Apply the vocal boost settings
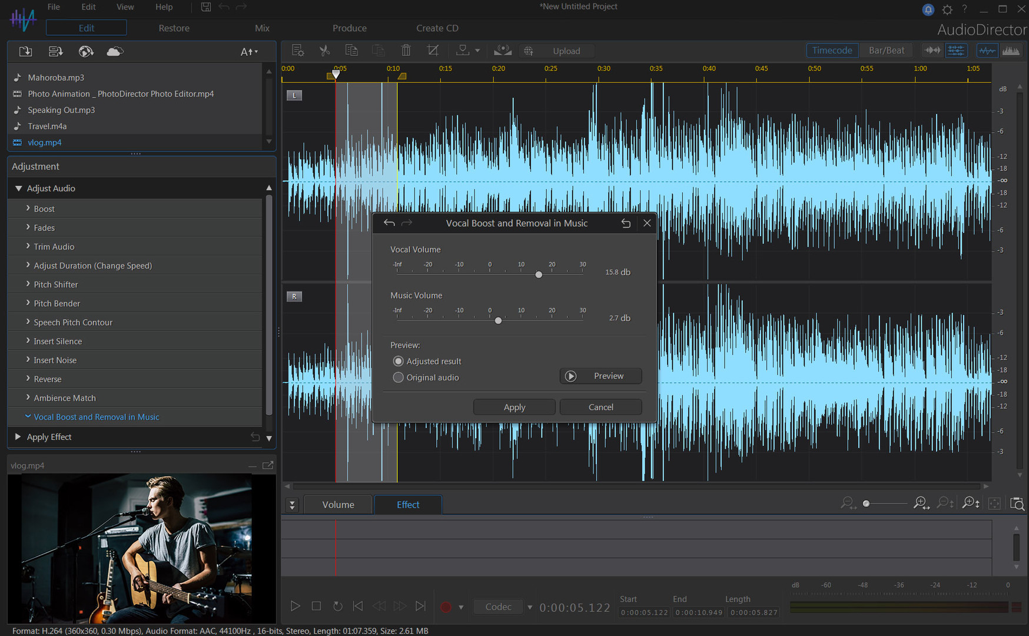This screenshot has height=636, width=1029. click(x=514, y=407)
